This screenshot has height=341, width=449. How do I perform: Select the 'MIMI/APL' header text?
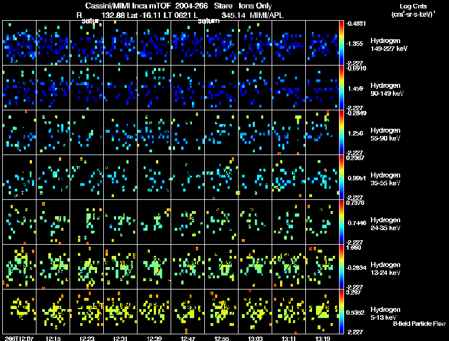coord(266,15)
